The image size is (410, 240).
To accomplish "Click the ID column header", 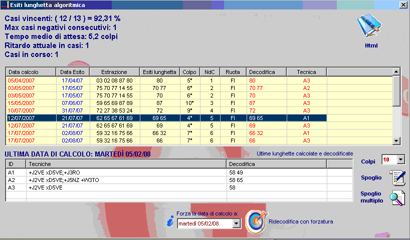I will [x=16, y=164].
